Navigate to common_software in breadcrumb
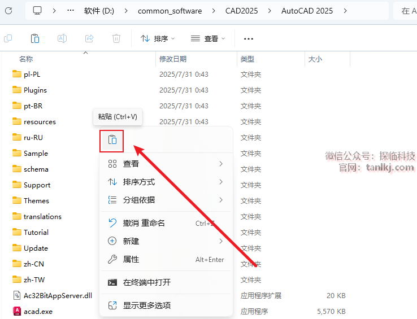 170,11
